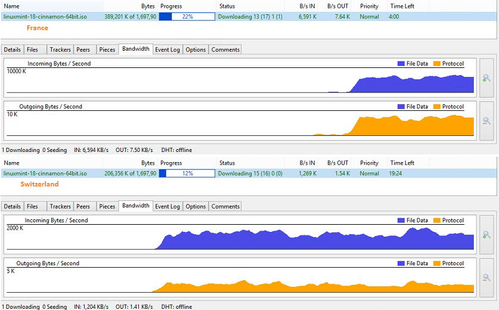This screenshot has width=499, height=310.
Task: Click the 19:24 time left value
Action: pyautogui.click(x=395, y=173)
